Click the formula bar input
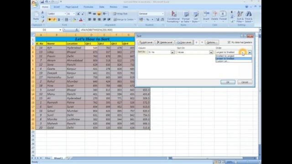The width and height of the screenshot is (292, 164). [169, 30]
